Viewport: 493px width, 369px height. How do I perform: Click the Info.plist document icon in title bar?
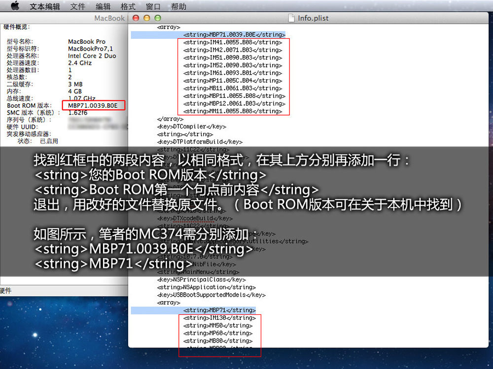point(291,18)
